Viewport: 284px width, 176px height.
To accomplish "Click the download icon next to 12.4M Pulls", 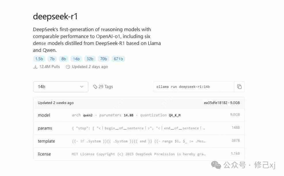I will coord(35,67).
